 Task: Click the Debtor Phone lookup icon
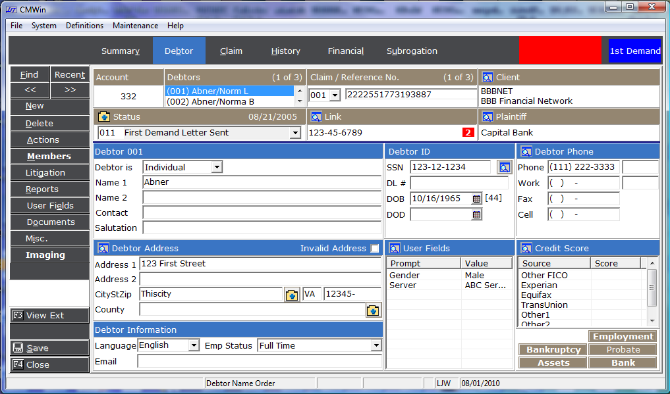point(526,152)
